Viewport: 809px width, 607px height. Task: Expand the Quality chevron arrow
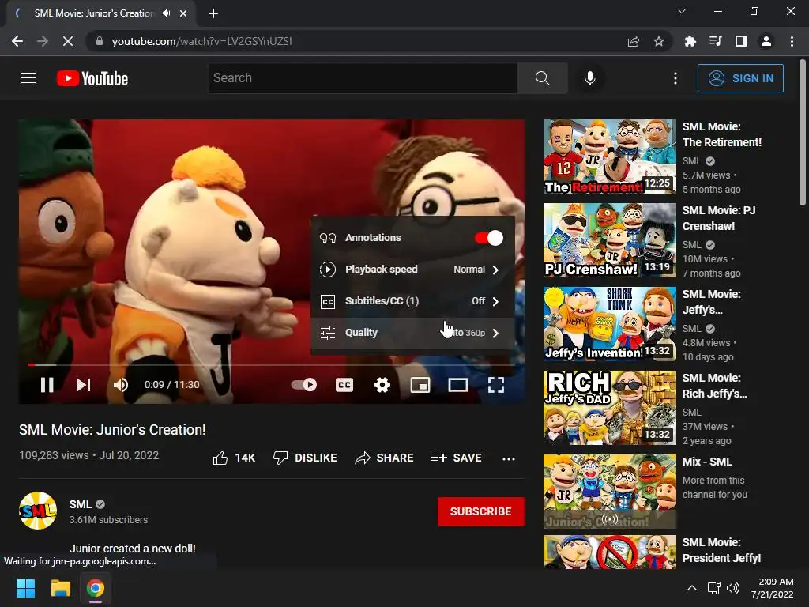[x=495, y=333]
